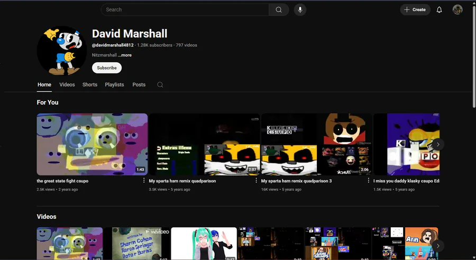
Task: Subscribe to David Marshall channel
Action: pyautogui.click(x=107, y=68)
